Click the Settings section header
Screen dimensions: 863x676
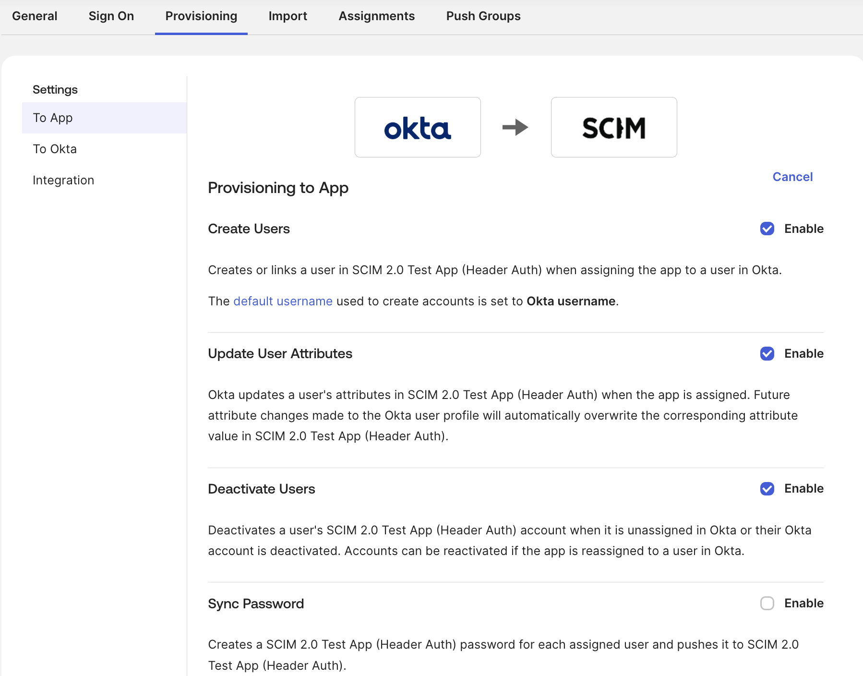click(x=55, y=89)
